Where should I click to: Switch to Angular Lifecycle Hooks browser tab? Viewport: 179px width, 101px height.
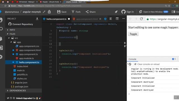tap(51, 2)
